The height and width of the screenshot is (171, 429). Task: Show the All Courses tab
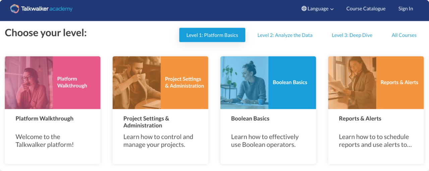(404, 35)
